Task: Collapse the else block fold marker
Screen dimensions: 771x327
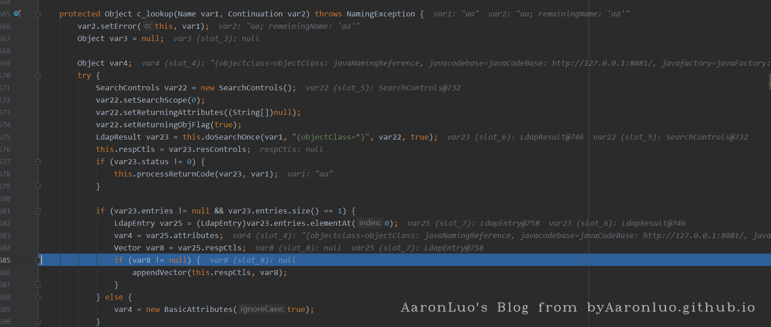Action: [38, 297]
